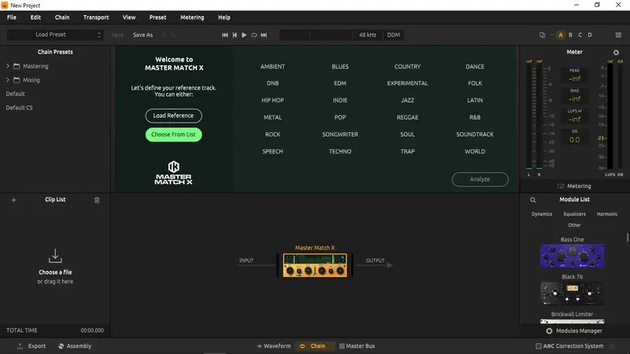
Task: Pick the Bass One module thumbnail
Action: click(x=573, y=256)
